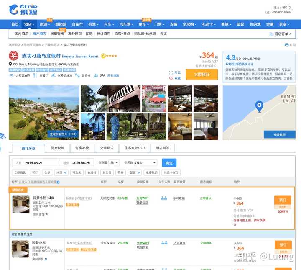
Task: Click the location pin before the address
Action: [x=10, y=64]
